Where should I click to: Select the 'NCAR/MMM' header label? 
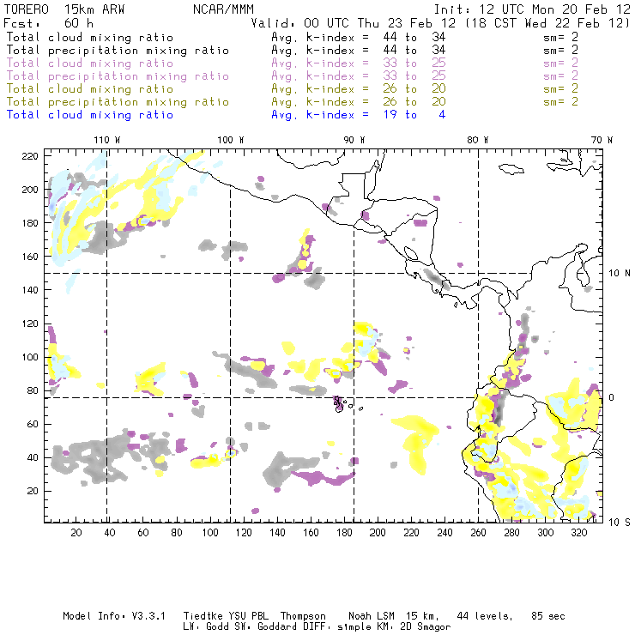224,9
